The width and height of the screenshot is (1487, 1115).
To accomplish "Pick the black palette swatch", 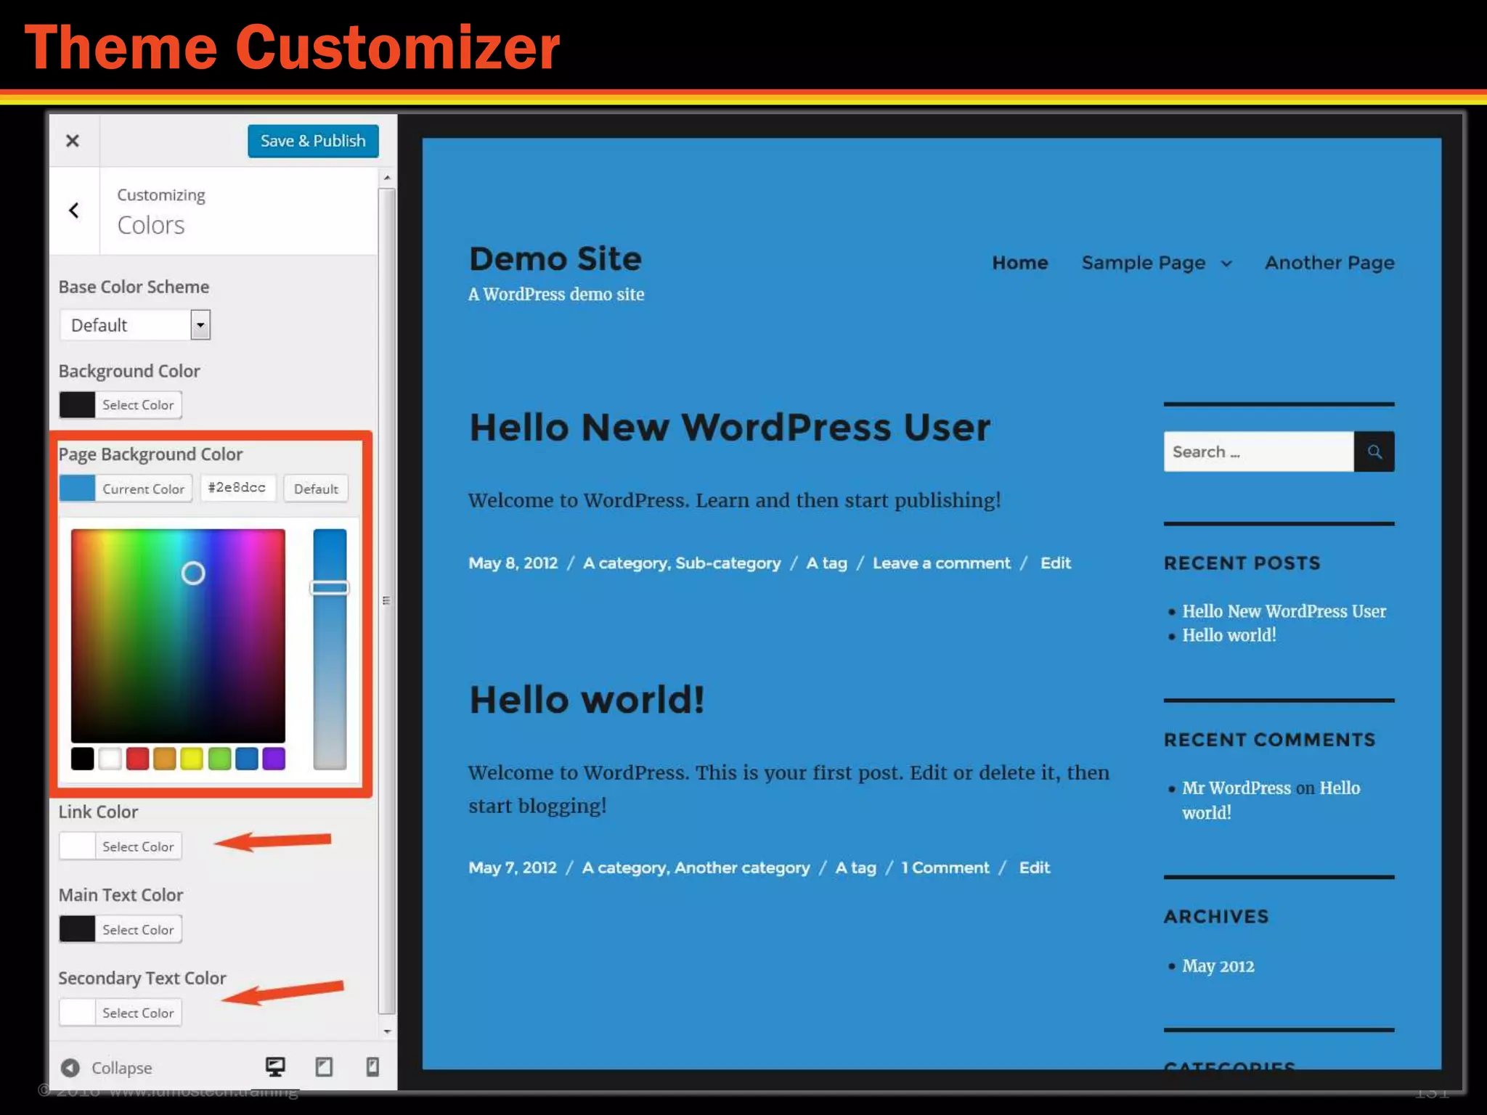I will pos(83,759).
